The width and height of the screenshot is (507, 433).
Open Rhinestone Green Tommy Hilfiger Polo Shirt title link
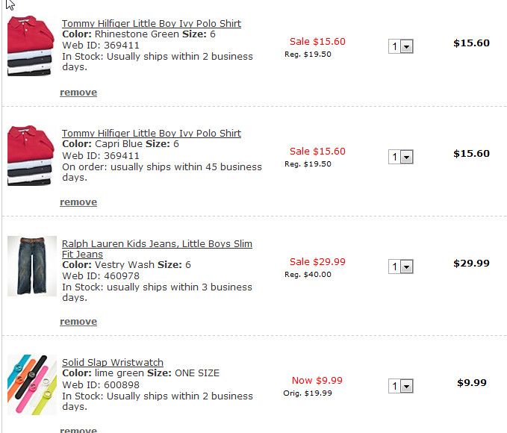151,24
